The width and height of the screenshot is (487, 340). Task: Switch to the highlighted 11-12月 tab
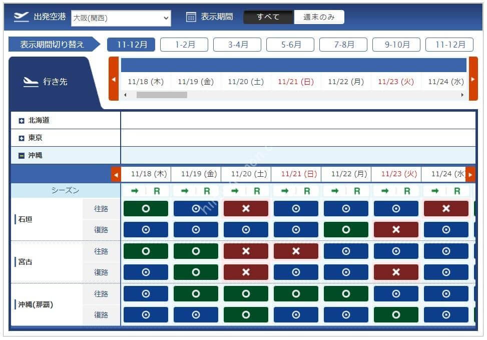(x=131, y=45)
